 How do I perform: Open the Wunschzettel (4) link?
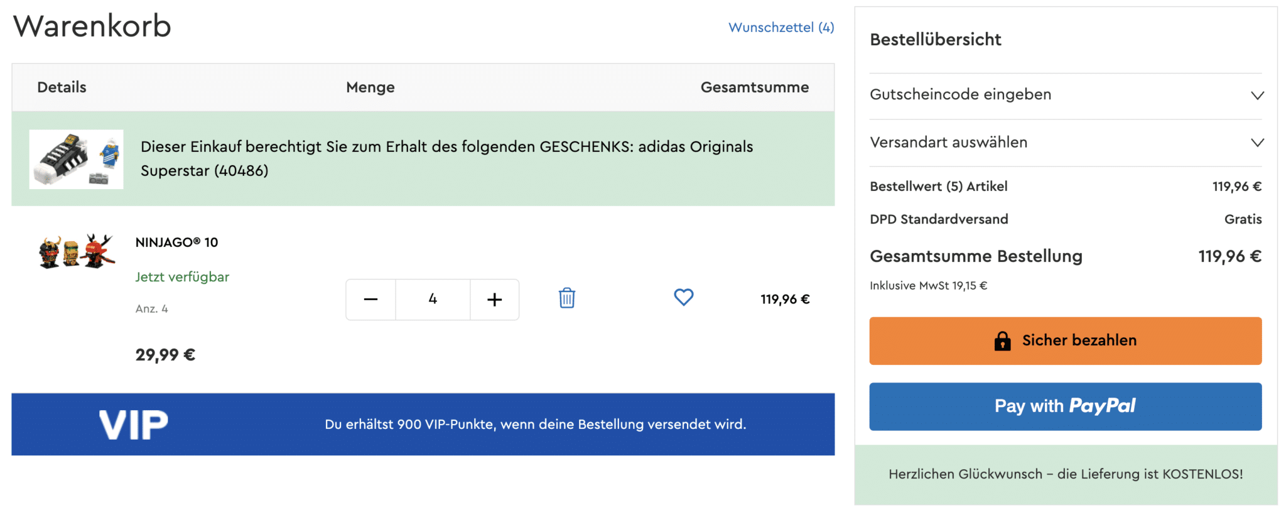[x=781, y=28]
